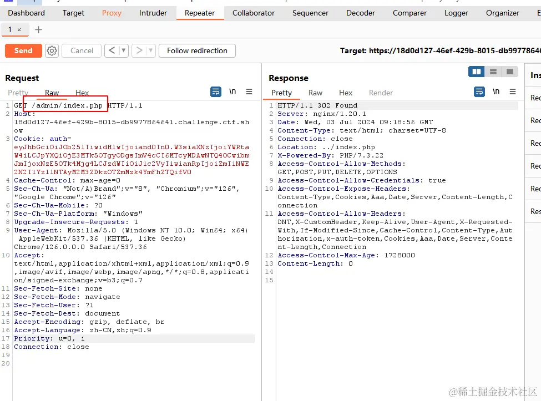Image resolution: width=541 pixels, height=401 pixels.
Task: Switch Request view to Raw
Action: (52, 93)
